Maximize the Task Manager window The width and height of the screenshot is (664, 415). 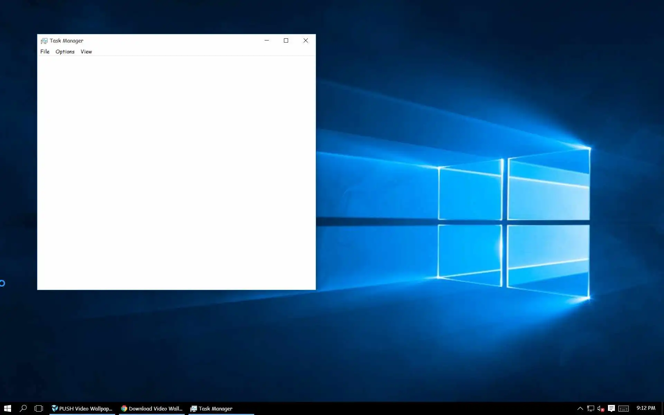[x=286, y=40]
